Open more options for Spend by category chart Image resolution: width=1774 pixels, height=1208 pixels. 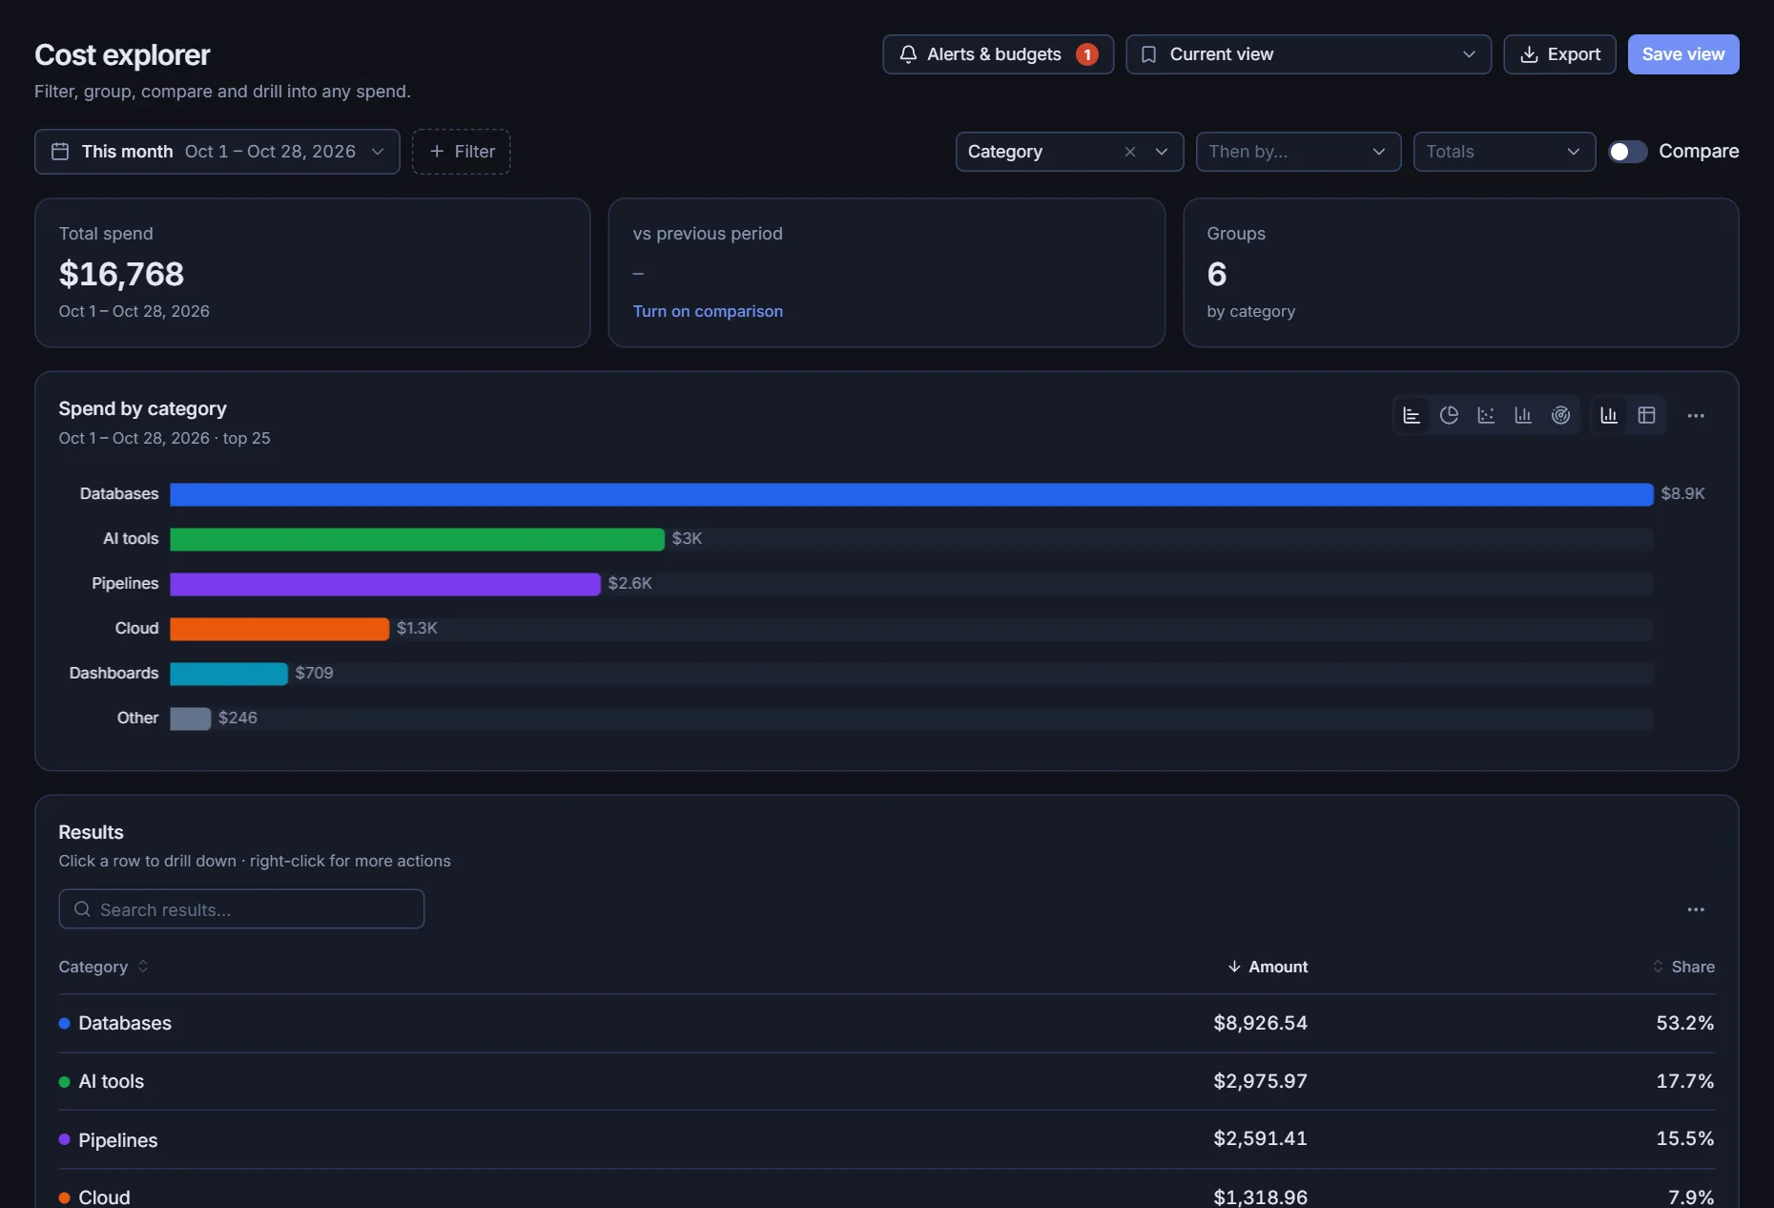tap(1696, 415)
